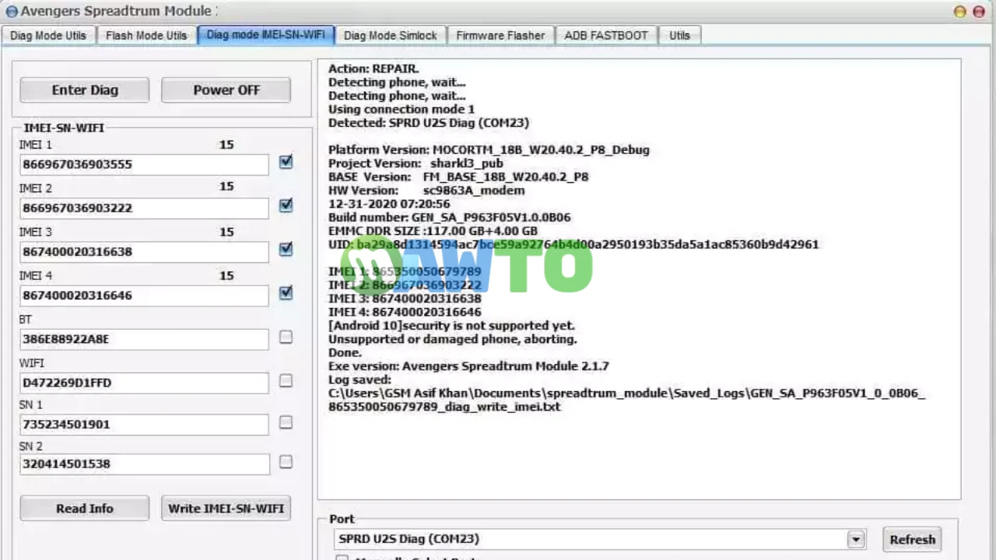Click the Build number log line

click(450, 218)
